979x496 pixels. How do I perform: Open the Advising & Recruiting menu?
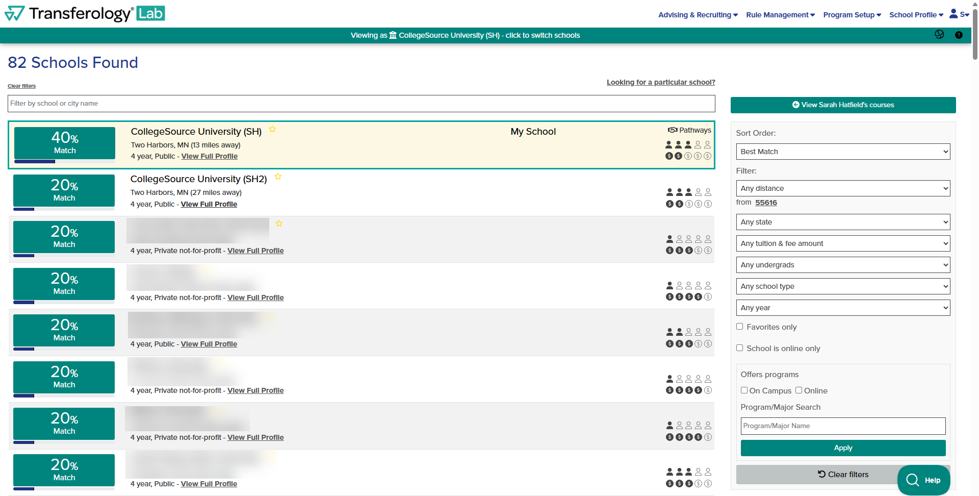[x=698, y=15]
